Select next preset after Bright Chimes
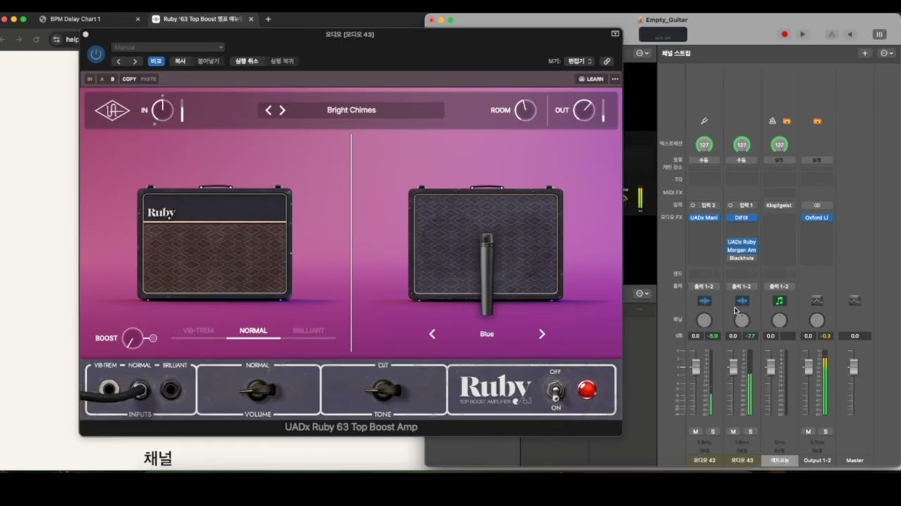Image resolution: width=901 pixels, height=506 pixels. pos(282,110)
